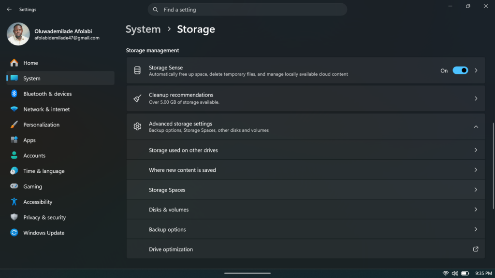Open Accessibility settings page
The height and width of the screenshot is (278, 495).
(x=60, y=202)
